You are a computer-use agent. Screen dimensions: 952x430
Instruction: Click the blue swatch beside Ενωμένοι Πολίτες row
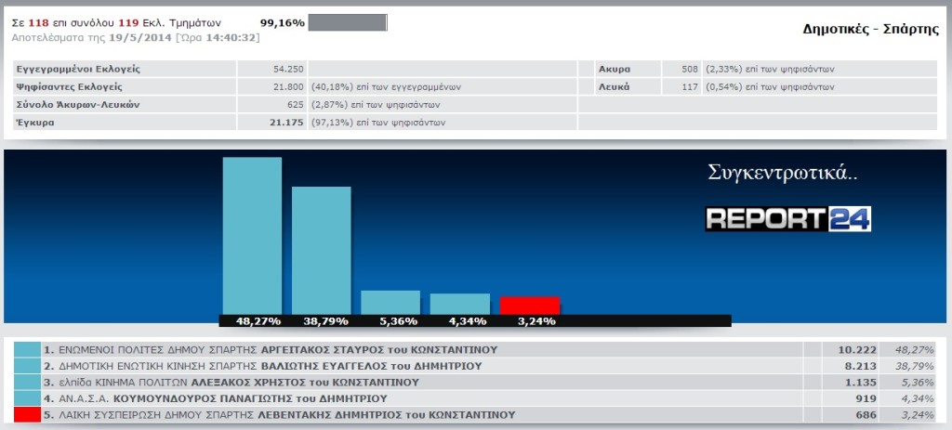(x=28, y=350)
